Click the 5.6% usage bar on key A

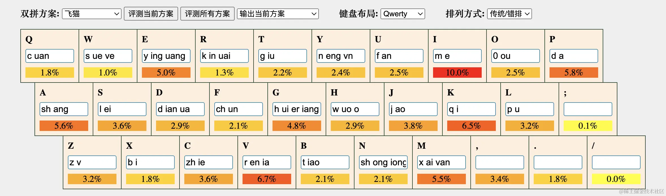pos(64,126)
